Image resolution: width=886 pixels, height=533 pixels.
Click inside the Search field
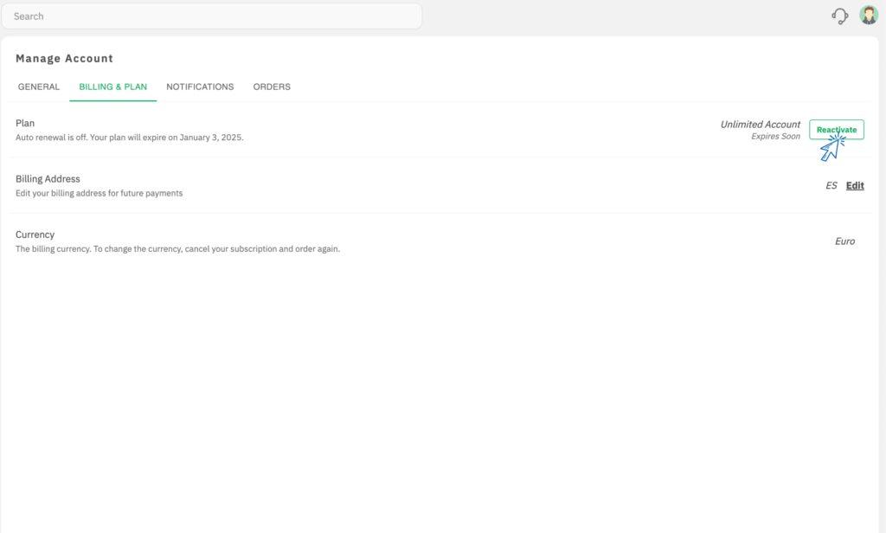pyautogui.click(x=211, y=16)
